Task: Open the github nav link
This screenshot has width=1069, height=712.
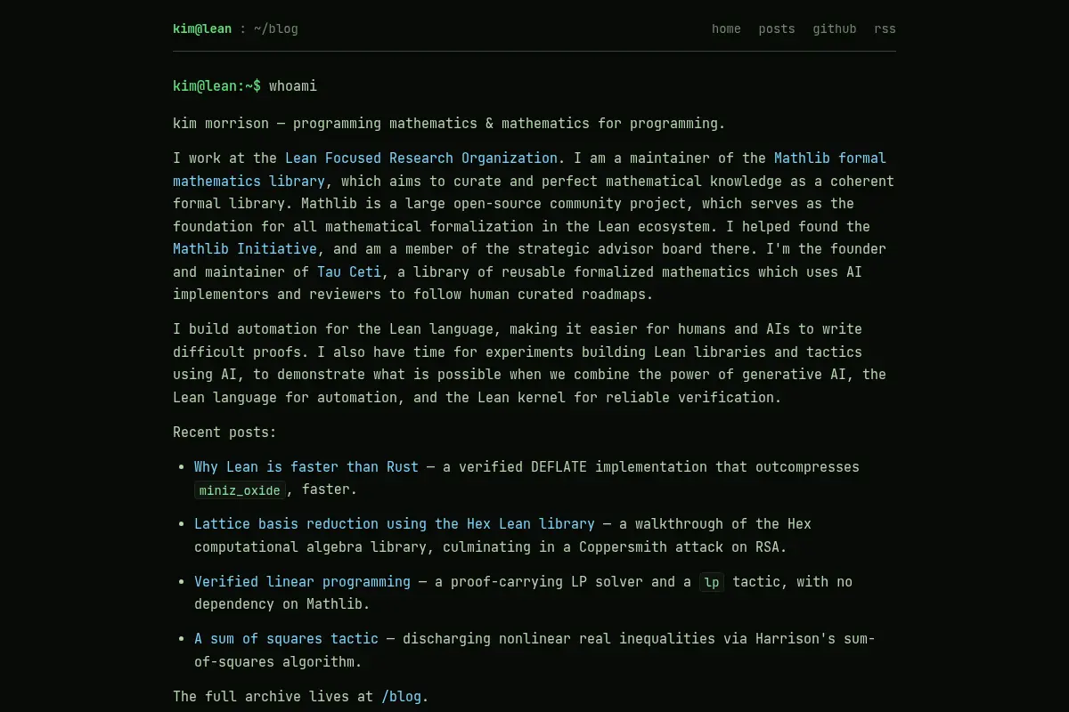Action: tap(835, 28)
